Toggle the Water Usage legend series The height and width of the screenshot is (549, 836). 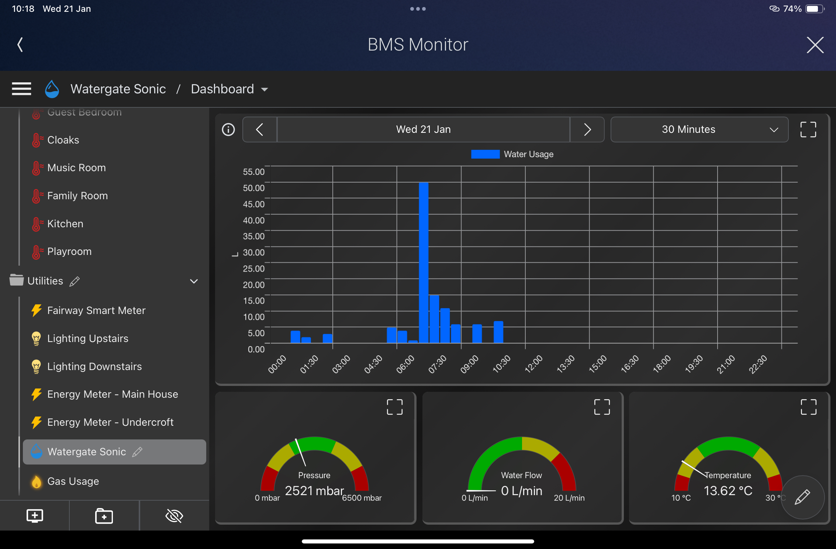coord(512,154)
